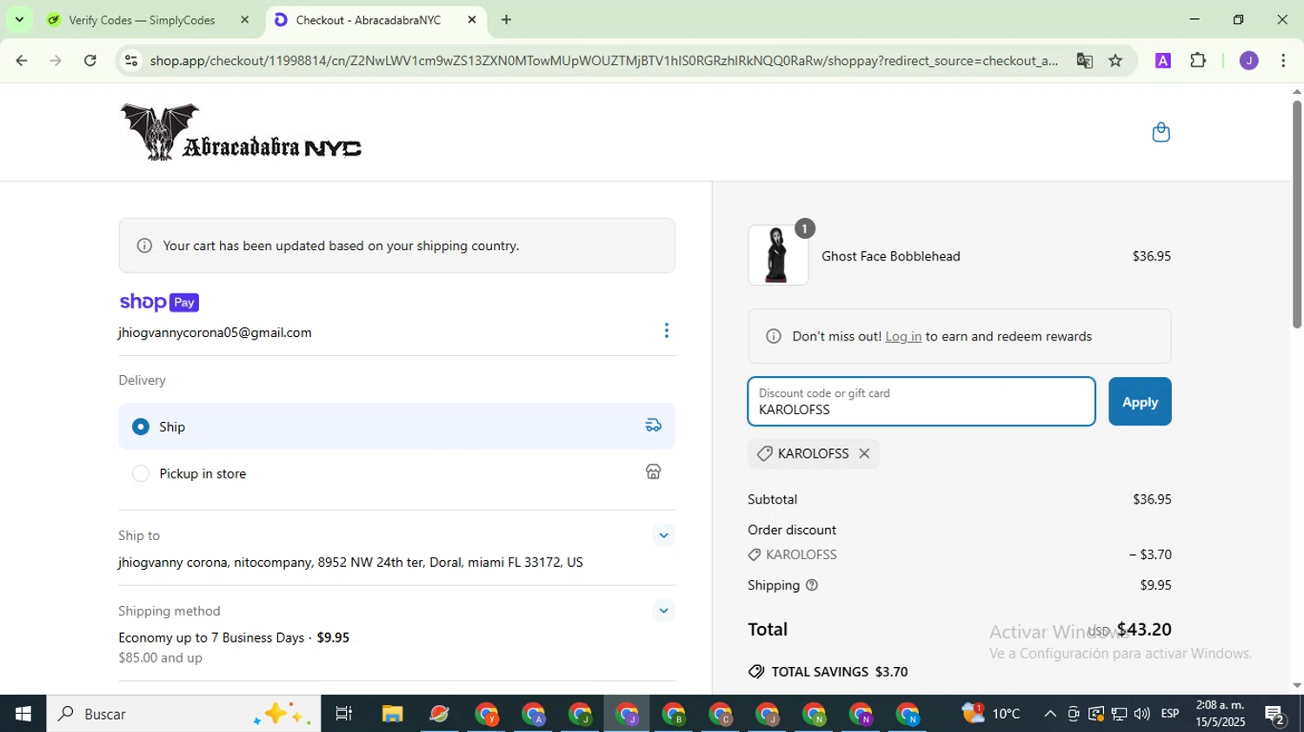Screen dimensions: 1304x732
Task: Click the shipping help question mark icon
Action: click(x=812, y=585)
